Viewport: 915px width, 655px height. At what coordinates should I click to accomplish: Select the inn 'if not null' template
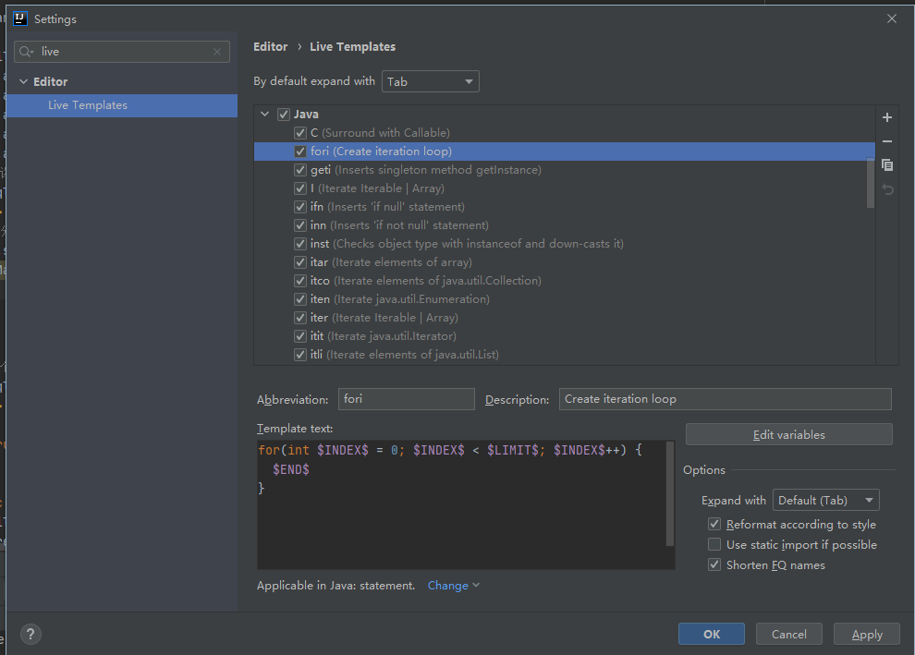(x=565, y=225)
